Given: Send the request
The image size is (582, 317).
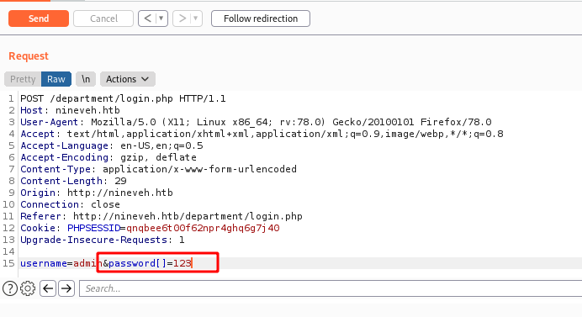Looking at the screenshot, I should point(39,18).
